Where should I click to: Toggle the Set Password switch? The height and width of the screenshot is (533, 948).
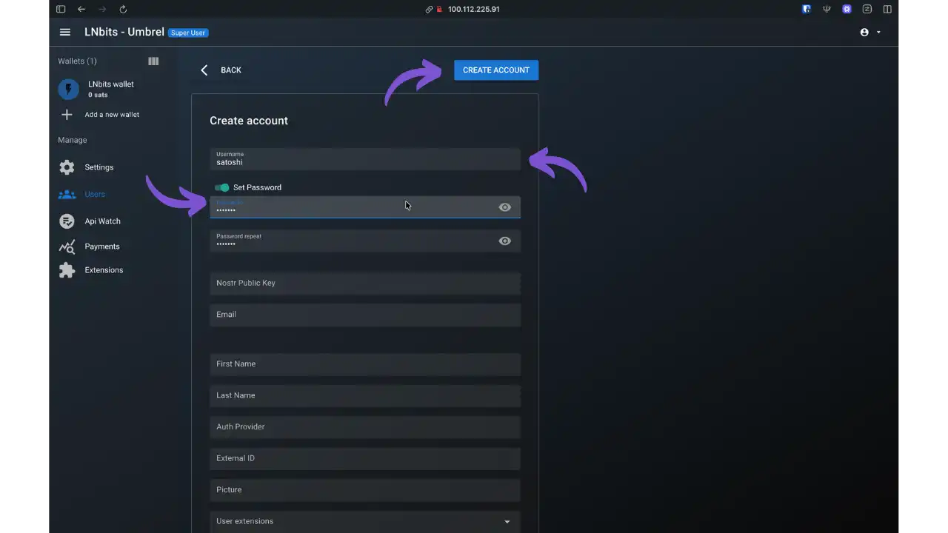221,187
